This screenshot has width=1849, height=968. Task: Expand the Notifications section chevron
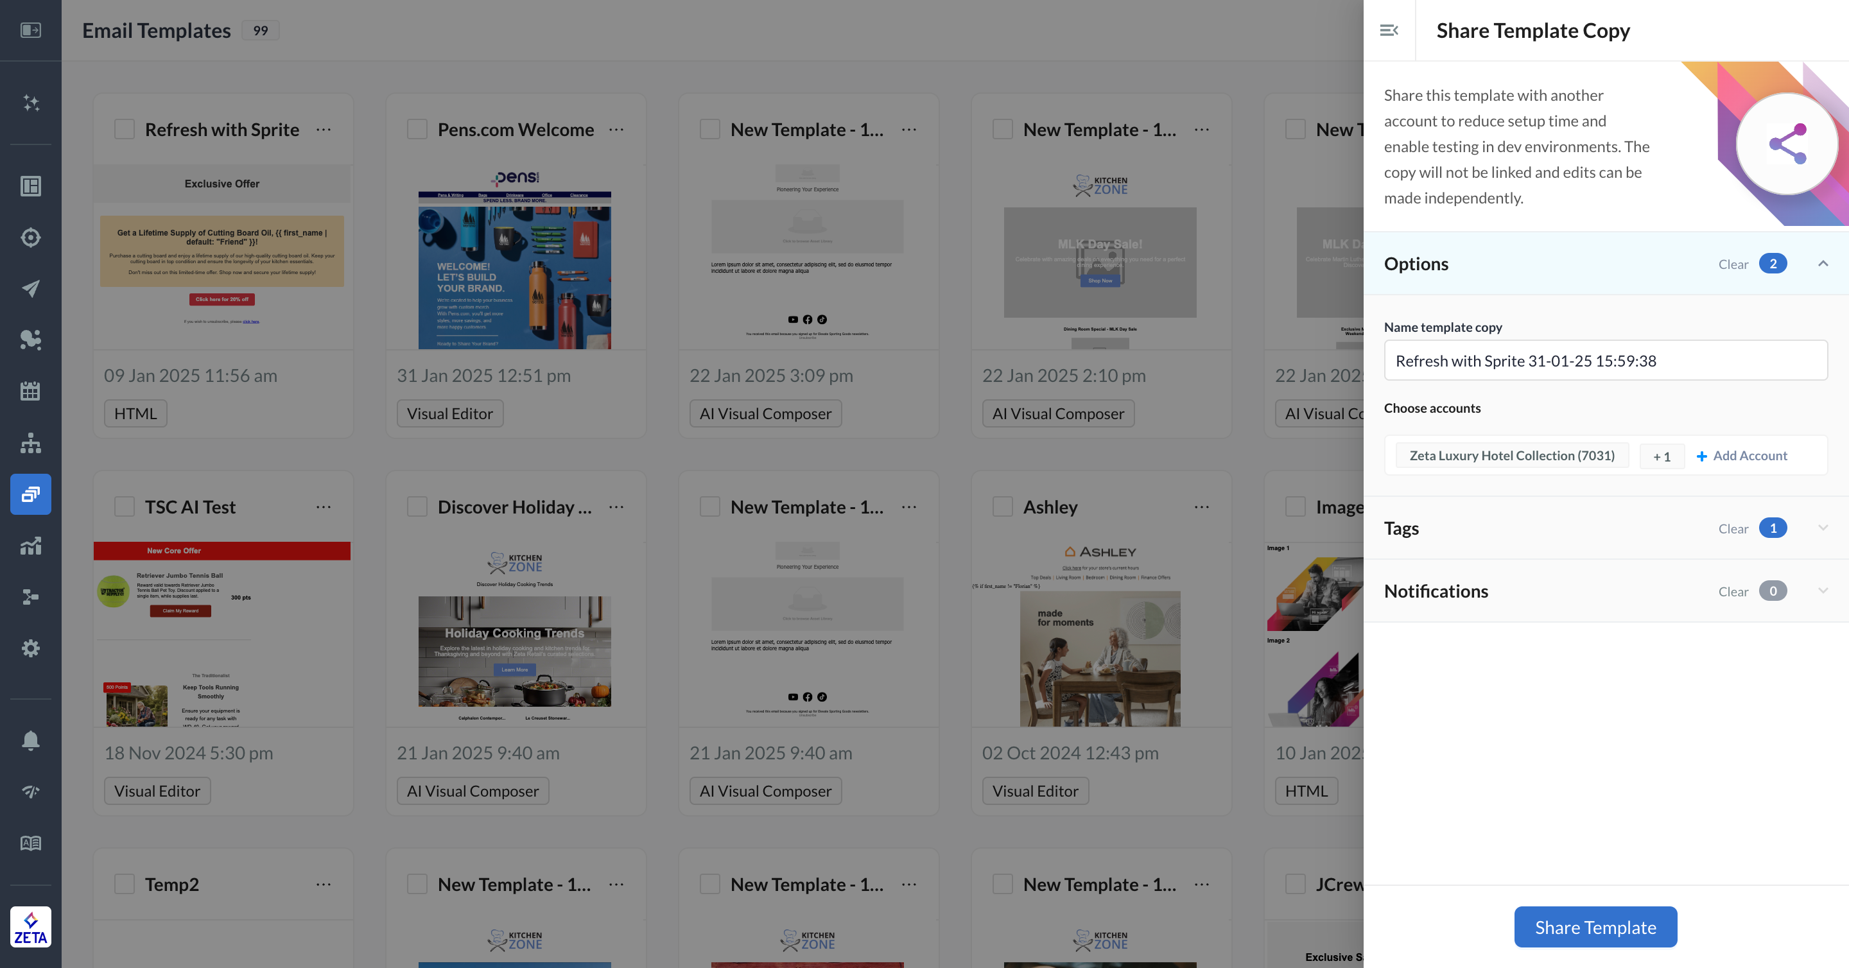pos(1823,591)
